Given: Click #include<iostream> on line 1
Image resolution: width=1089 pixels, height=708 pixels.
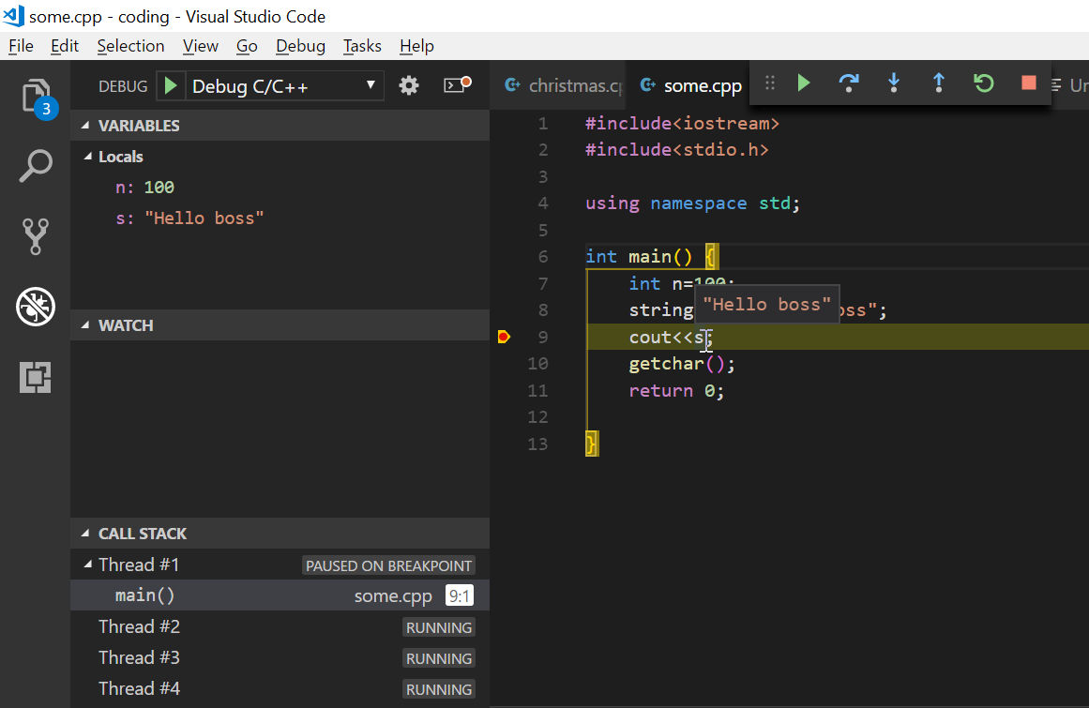Looking at the screenshot, I should [682, 124].
